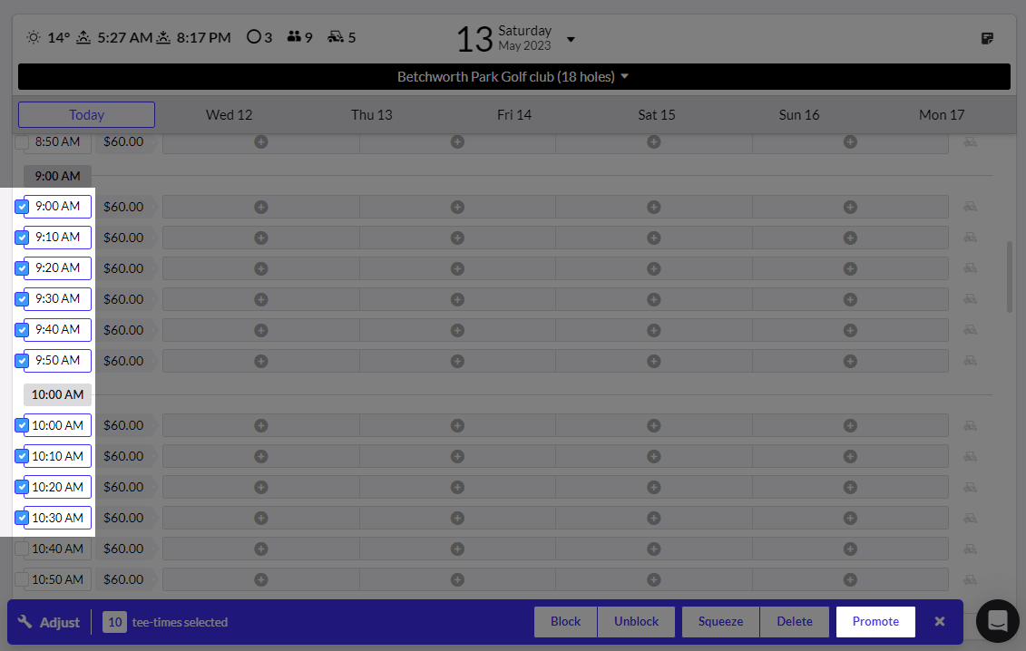Open the Intercom chat bubble

(998, 621)
